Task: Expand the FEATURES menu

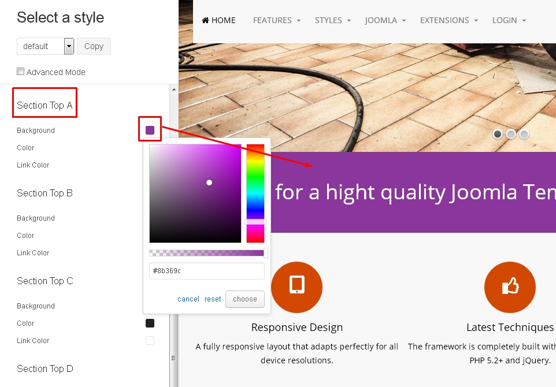Action: [x=277, y=20]
